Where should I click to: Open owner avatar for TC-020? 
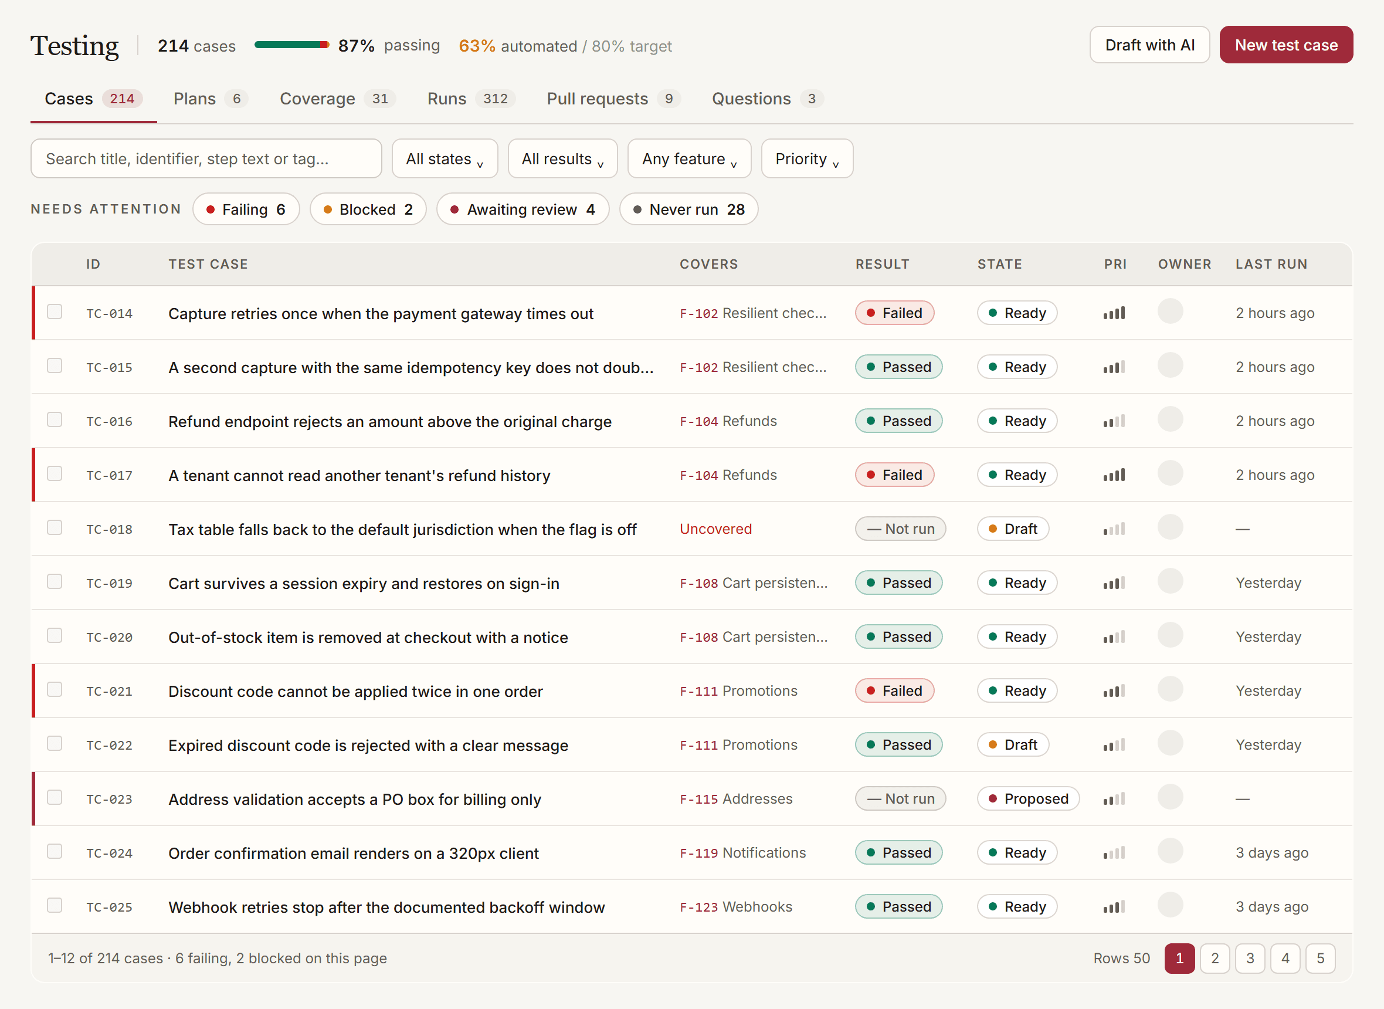1171,635
